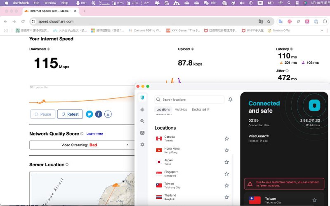
Task: Open the browser extensions puzzle icon
Action: click(x=325, y=21)
